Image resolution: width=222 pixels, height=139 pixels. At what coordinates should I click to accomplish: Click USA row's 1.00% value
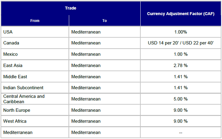click(x=180, y=32)
